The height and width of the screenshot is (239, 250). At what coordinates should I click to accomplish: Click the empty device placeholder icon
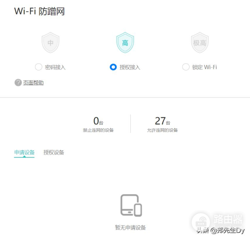coord(131,205)
